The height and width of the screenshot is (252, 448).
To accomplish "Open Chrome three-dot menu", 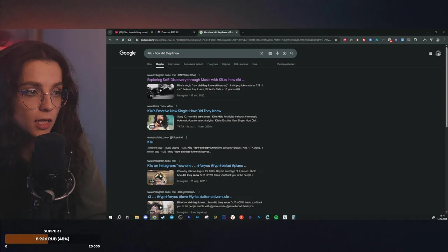I will click(x=444, y=40).
